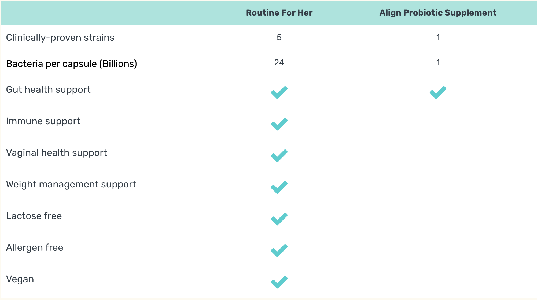Click the Vaginal health support checkmark
The image size is (537, 300).
click(279, 156)
